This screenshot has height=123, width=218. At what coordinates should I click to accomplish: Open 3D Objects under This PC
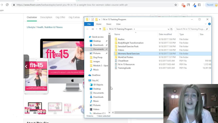98,85
